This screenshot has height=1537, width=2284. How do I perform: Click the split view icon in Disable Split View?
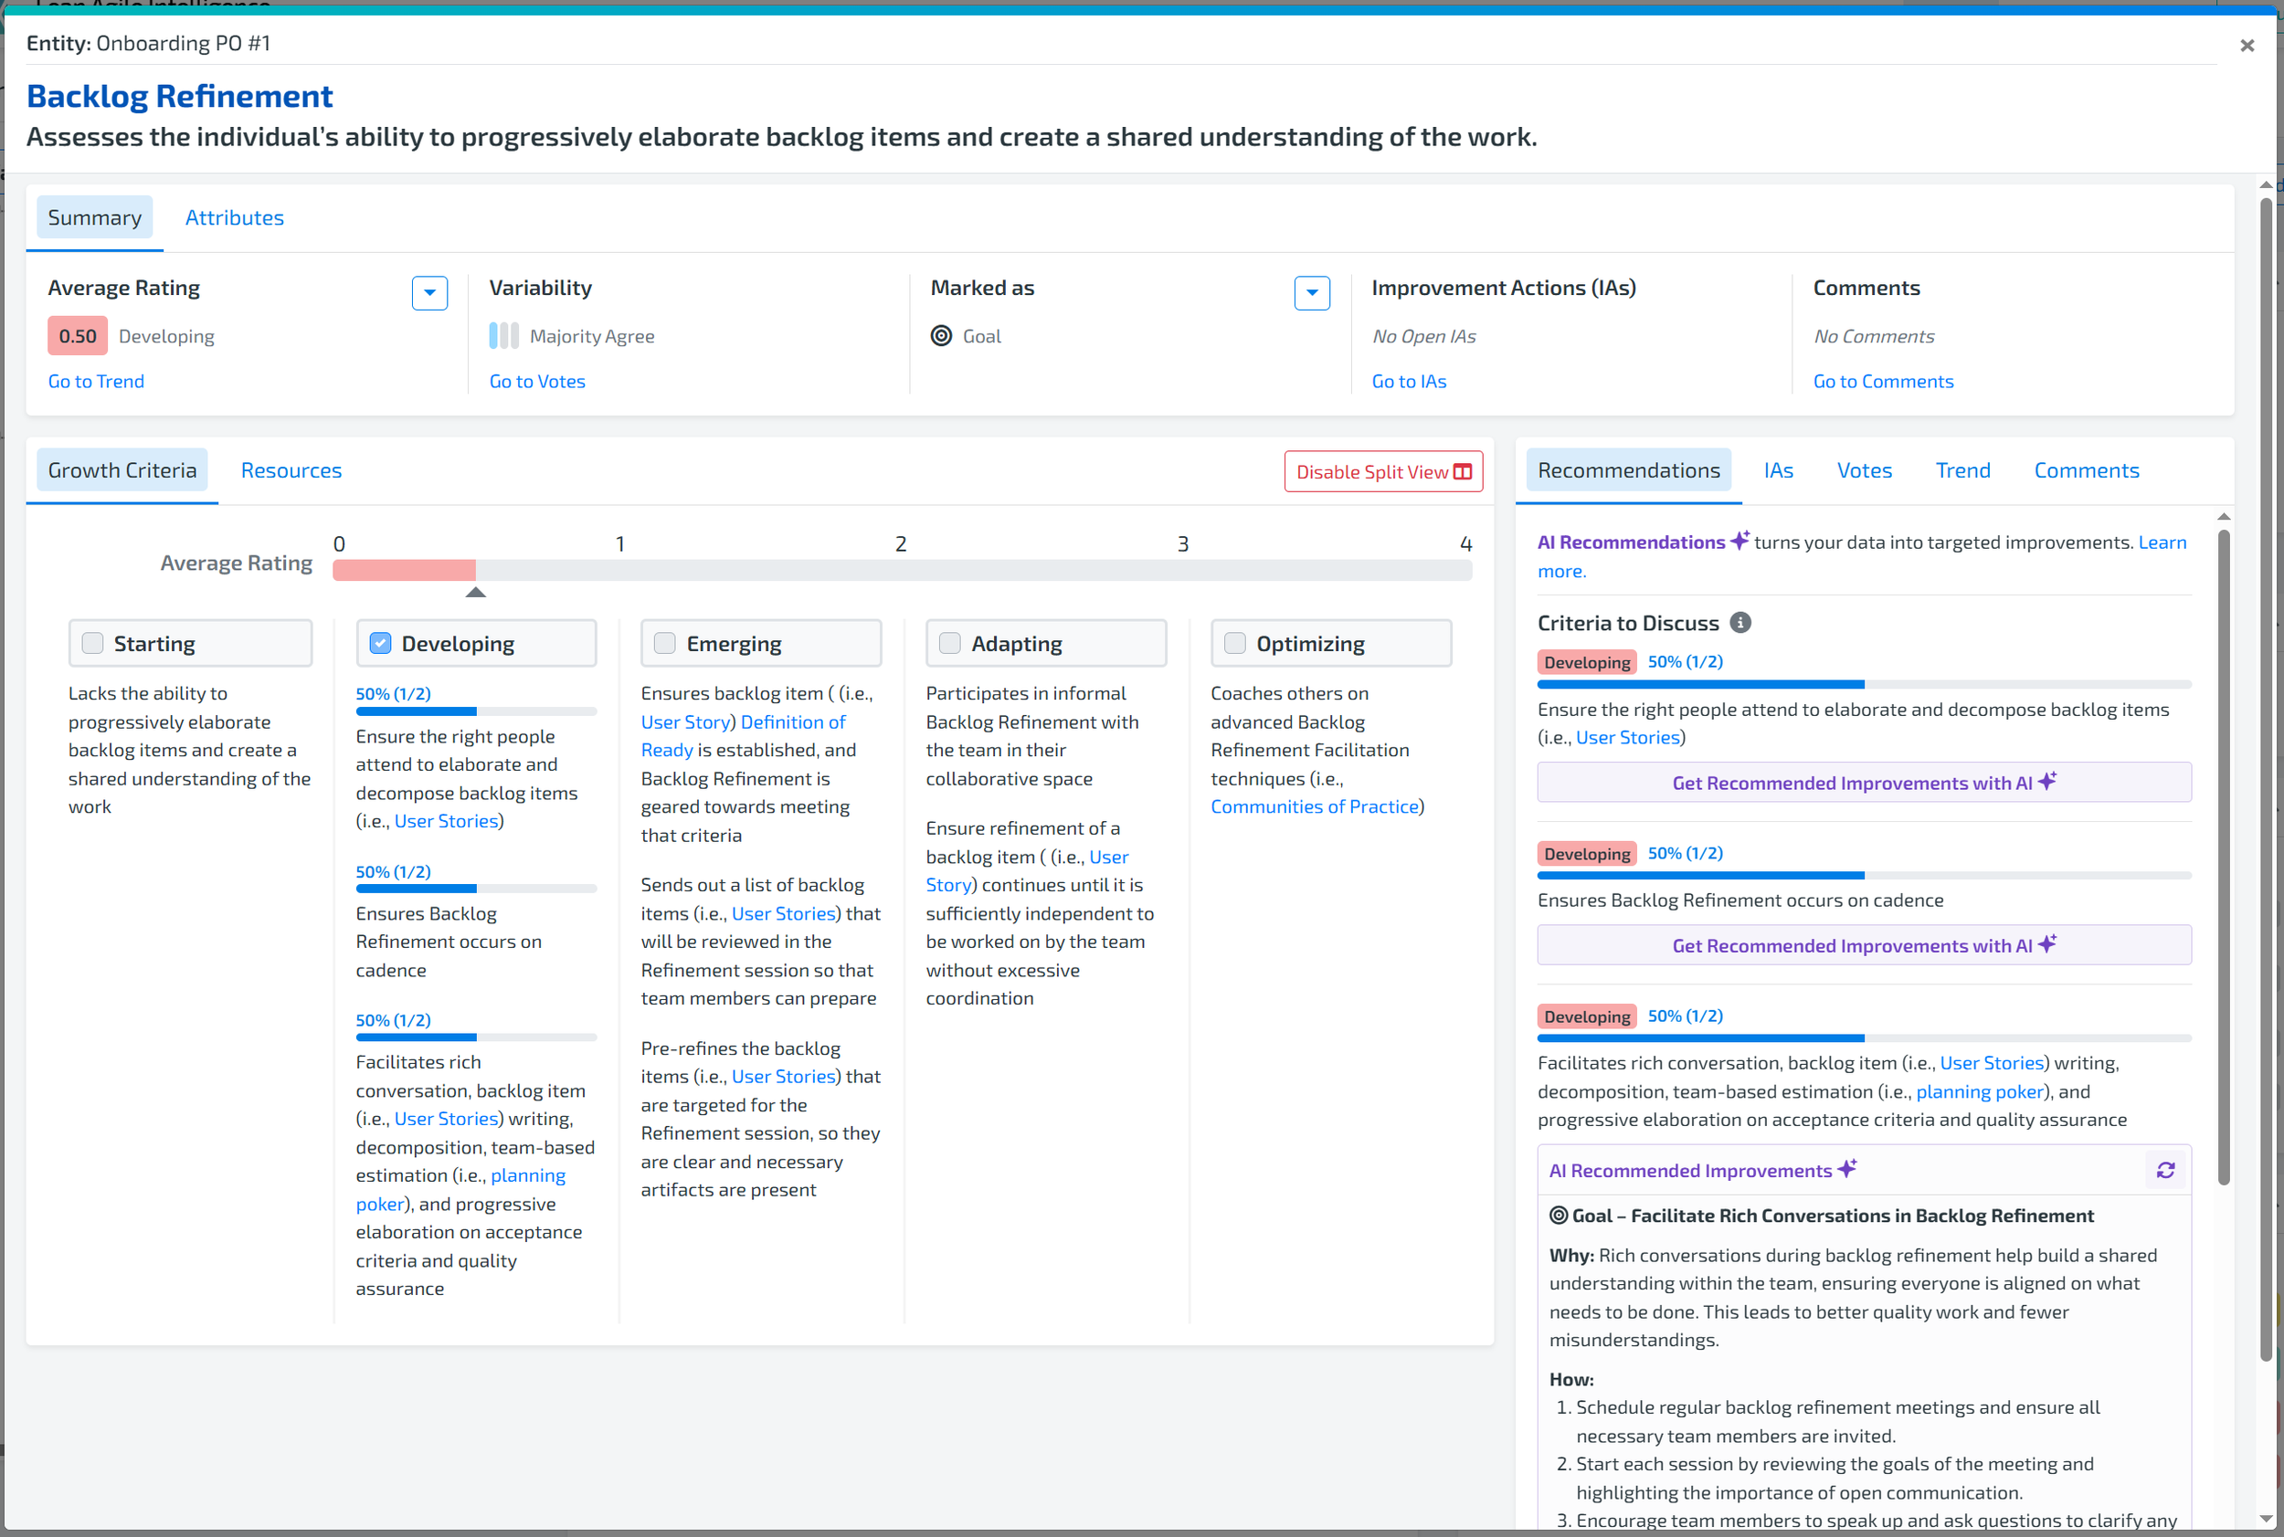1464,471
